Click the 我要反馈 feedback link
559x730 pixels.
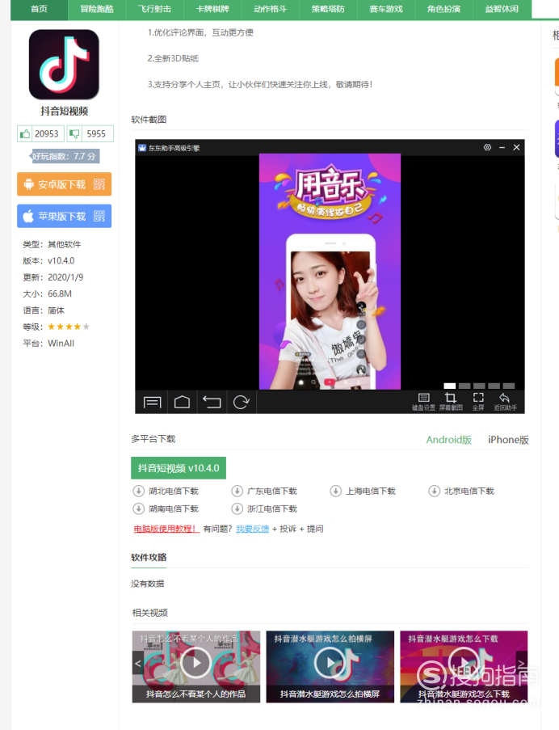(x=253, y=529)
